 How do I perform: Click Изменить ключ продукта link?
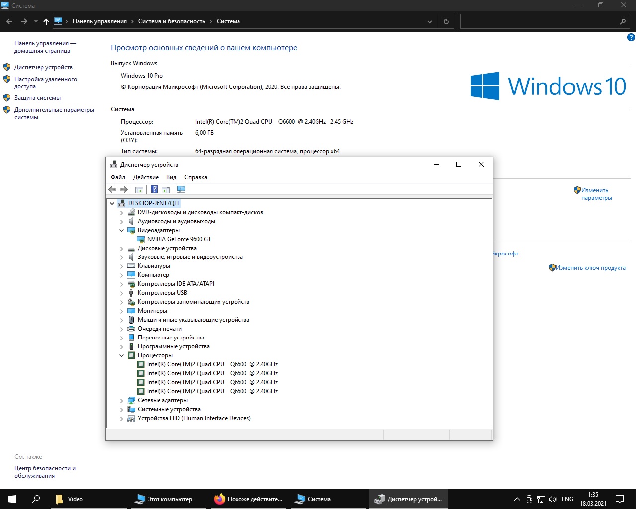pyautogui.click(x=590, y=268)
